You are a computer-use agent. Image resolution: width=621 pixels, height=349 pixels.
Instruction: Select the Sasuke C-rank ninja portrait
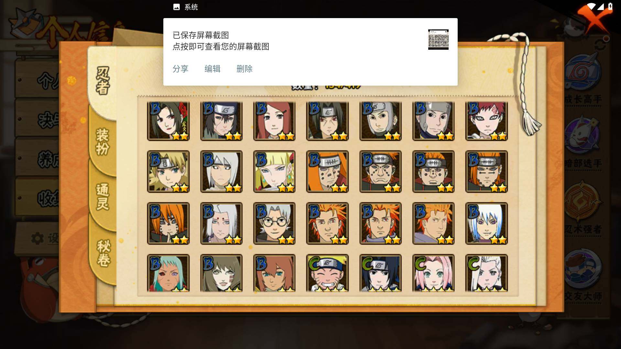[x=380, y=273]
